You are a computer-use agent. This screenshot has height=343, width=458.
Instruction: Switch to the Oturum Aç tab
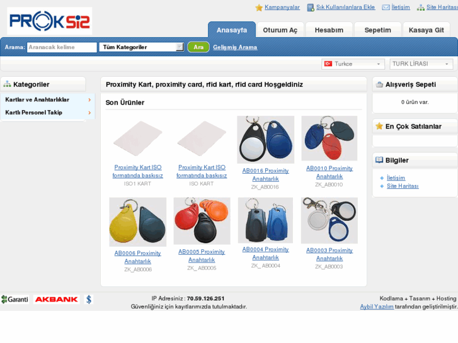coord(280,30)
